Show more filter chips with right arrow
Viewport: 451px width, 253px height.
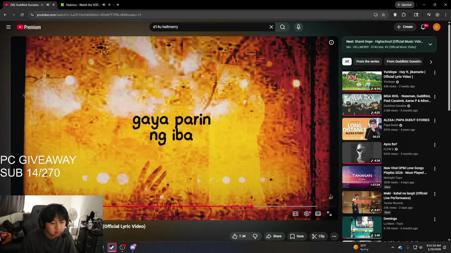pyautogui.click(x=431, y=62)
